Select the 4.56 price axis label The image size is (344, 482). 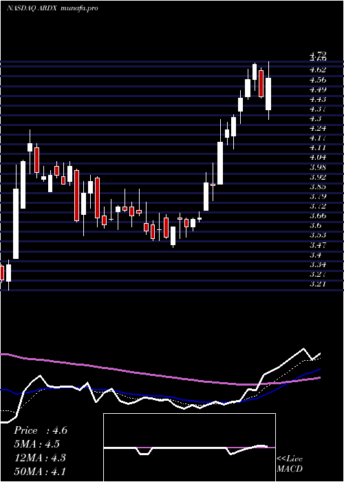pyautogui.click(x=318, y=80)
